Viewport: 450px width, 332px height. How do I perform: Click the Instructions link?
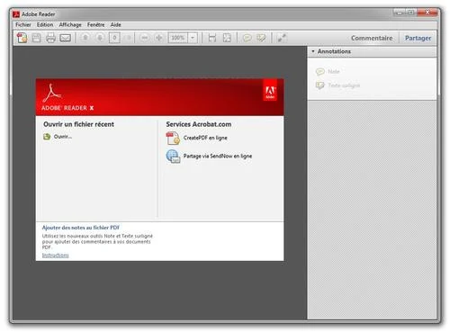pos(56,256)
